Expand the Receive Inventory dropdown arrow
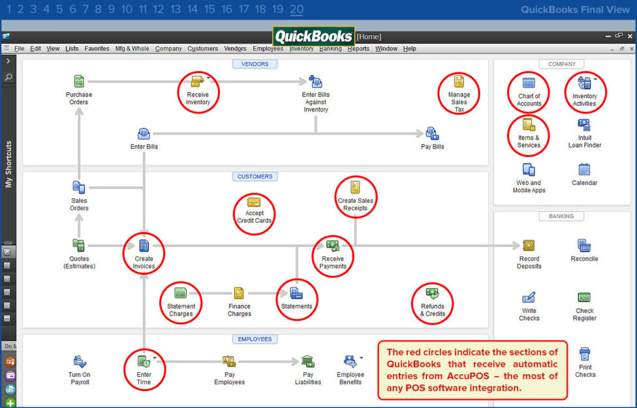 [208, 78]
